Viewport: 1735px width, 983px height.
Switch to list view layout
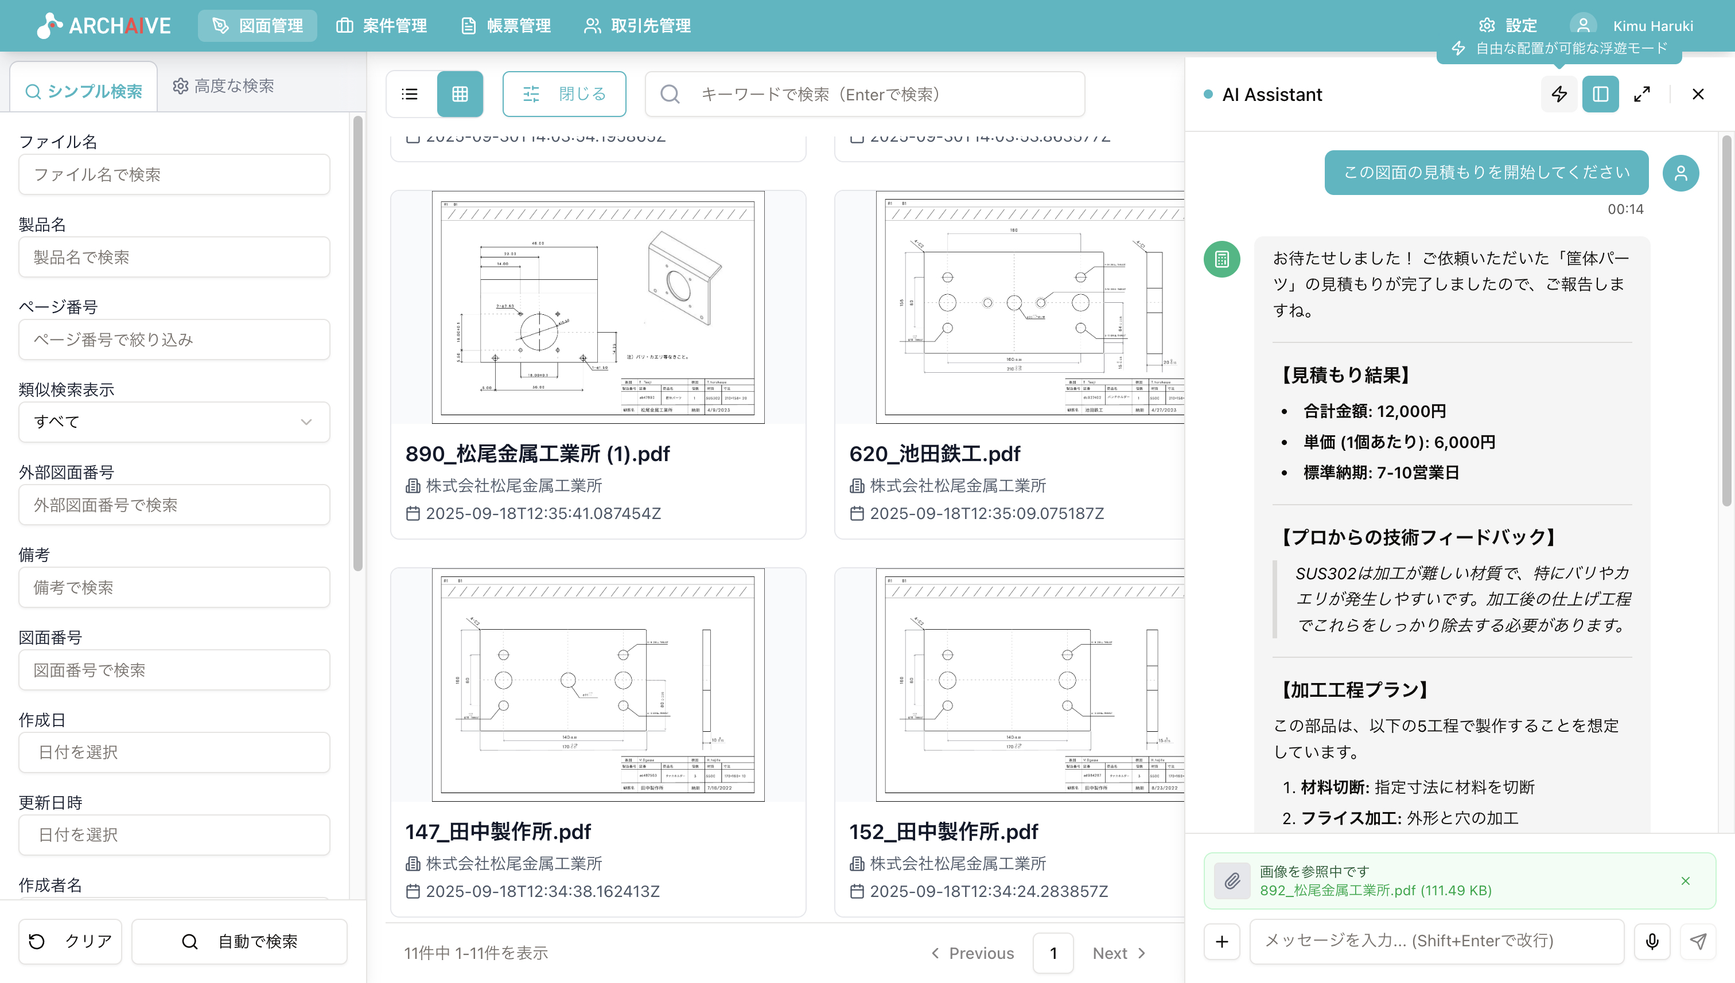pos(410,94)
